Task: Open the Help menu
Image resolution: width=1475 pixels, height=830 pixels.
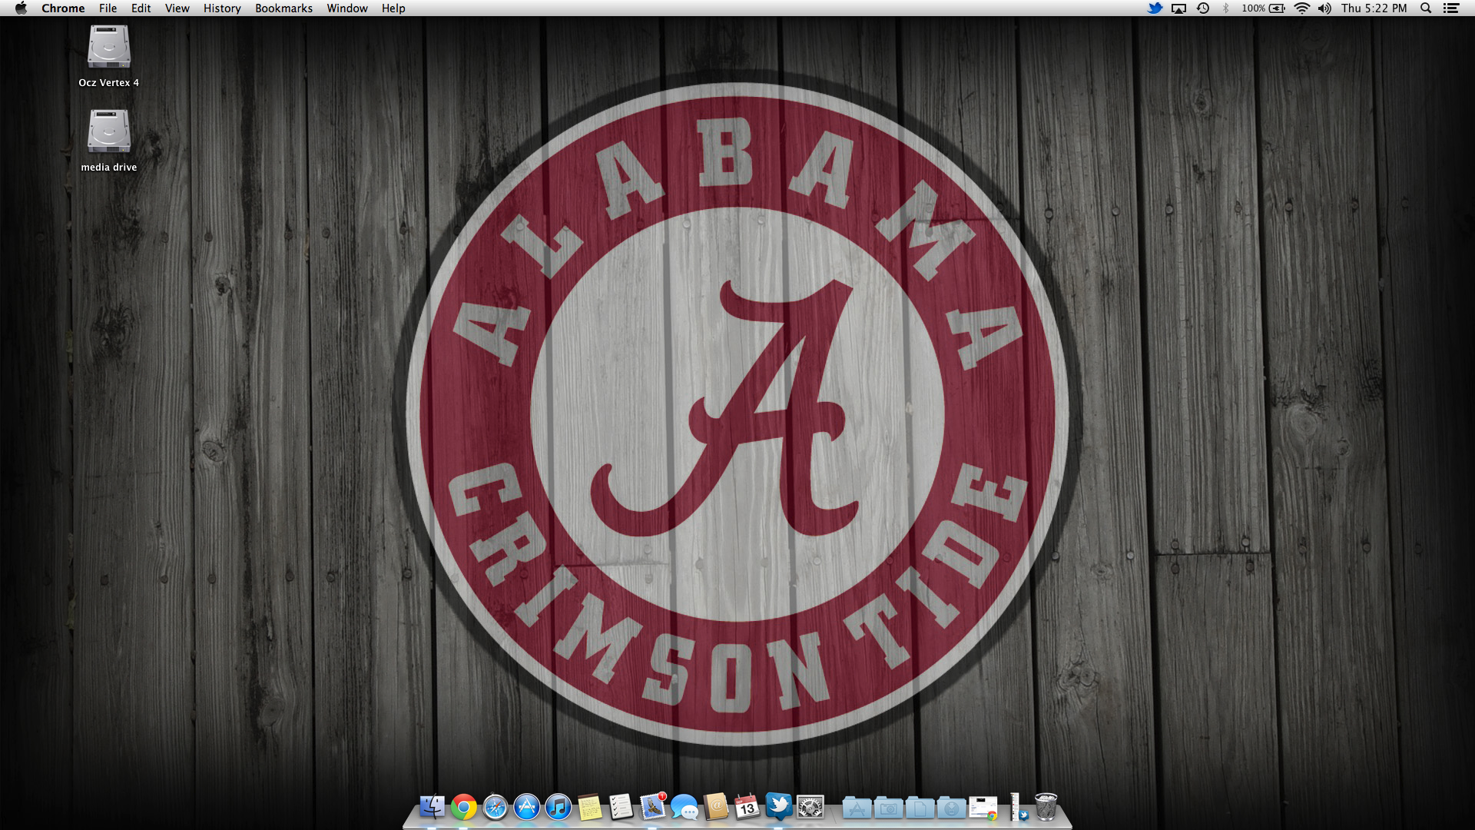Action: (x=393, y=8)
